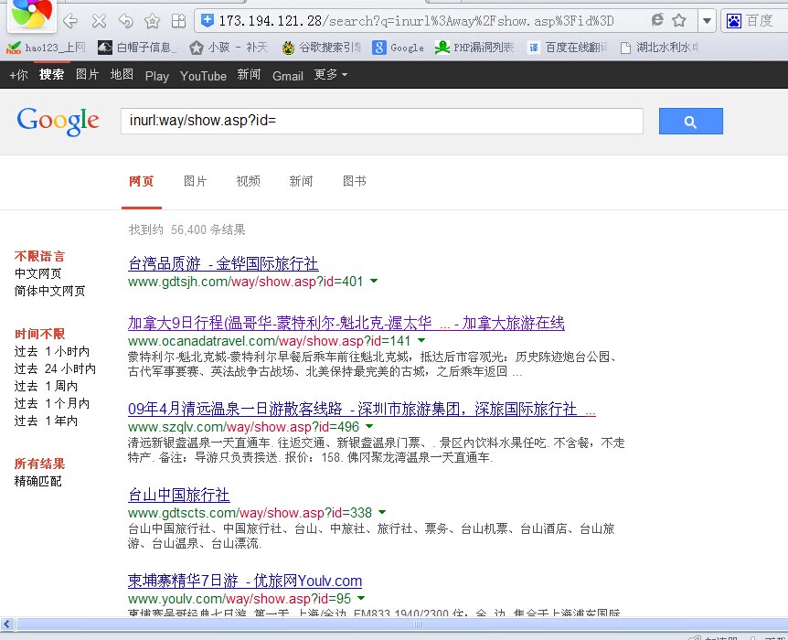Select 所有结果 filter

[39, 464]
